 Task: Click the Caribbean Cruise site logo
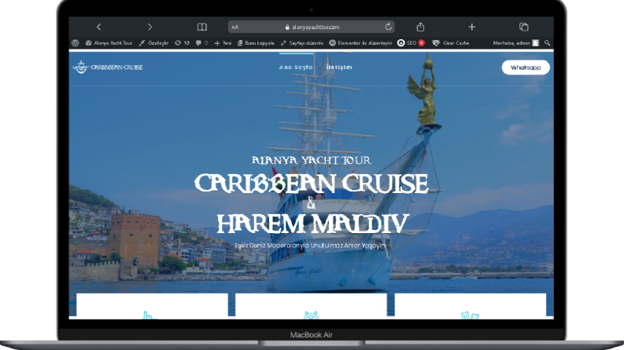pos(108,67)
